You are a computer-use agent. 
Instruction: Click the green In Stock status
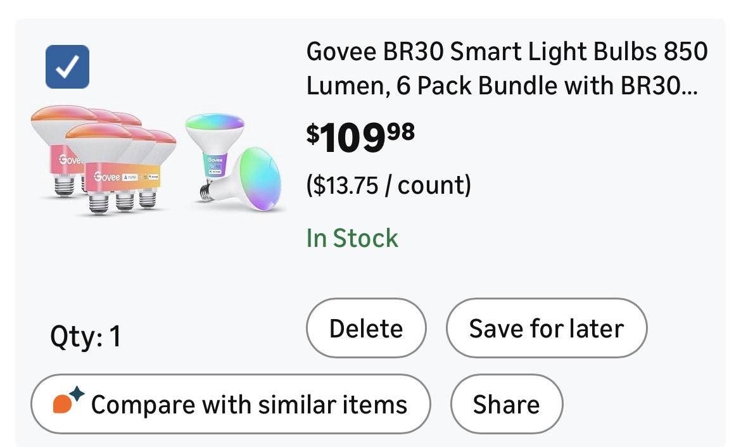pyautogui.click(x=352, y=238)
